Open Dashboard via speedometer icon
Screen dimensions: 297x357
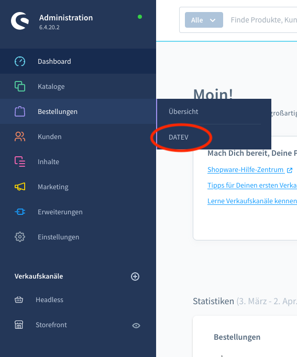pyautogui.click(x=20, y=61)
